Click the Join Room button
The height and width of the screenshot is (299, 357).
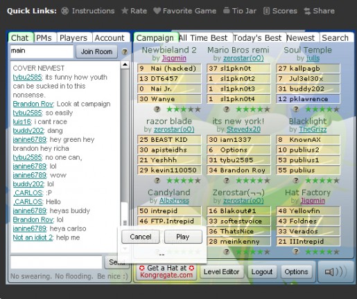[x=97, y=52]
